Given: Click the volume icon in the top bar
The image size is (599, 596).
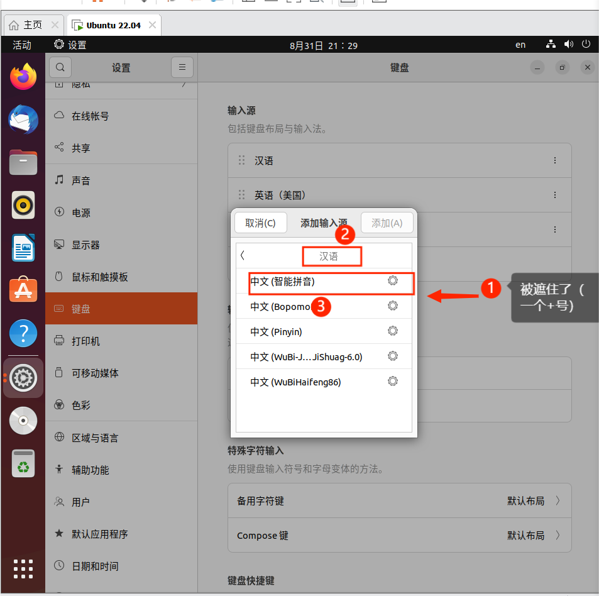Looking at the screenshot, I should (x=568, y=44).
